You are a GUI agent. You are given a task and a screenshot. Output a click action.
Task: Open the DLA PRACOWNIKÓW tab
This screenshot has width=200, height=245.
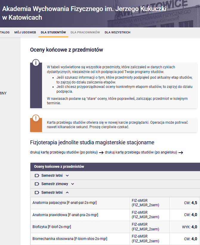coord(85,32)
